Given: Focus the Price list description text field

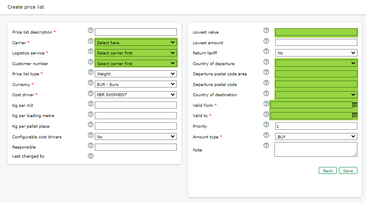Looking at the screenshot, I should point(136,32).
